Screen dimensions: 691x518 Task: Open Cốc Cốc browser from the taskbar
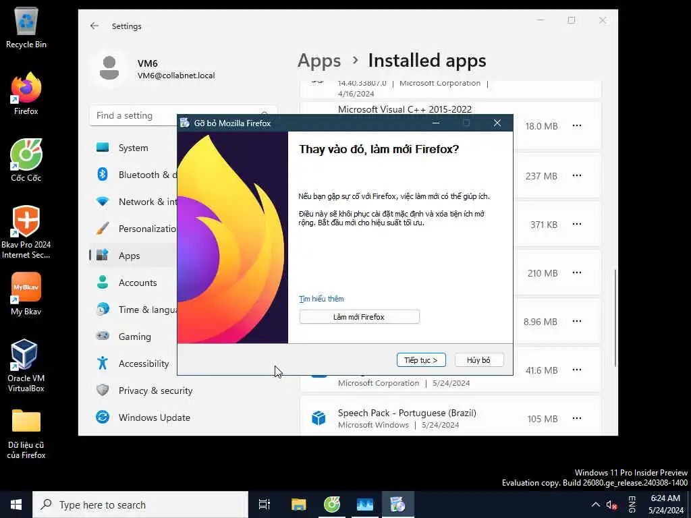[332, 505]
